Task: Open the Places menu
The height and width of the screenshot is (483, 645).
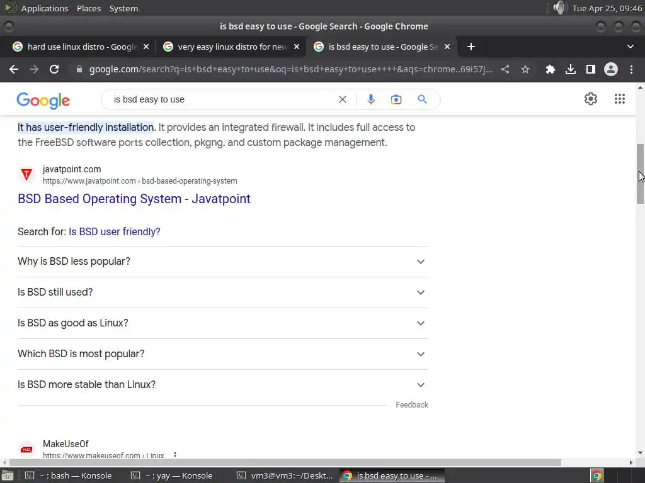Action: 89,8
